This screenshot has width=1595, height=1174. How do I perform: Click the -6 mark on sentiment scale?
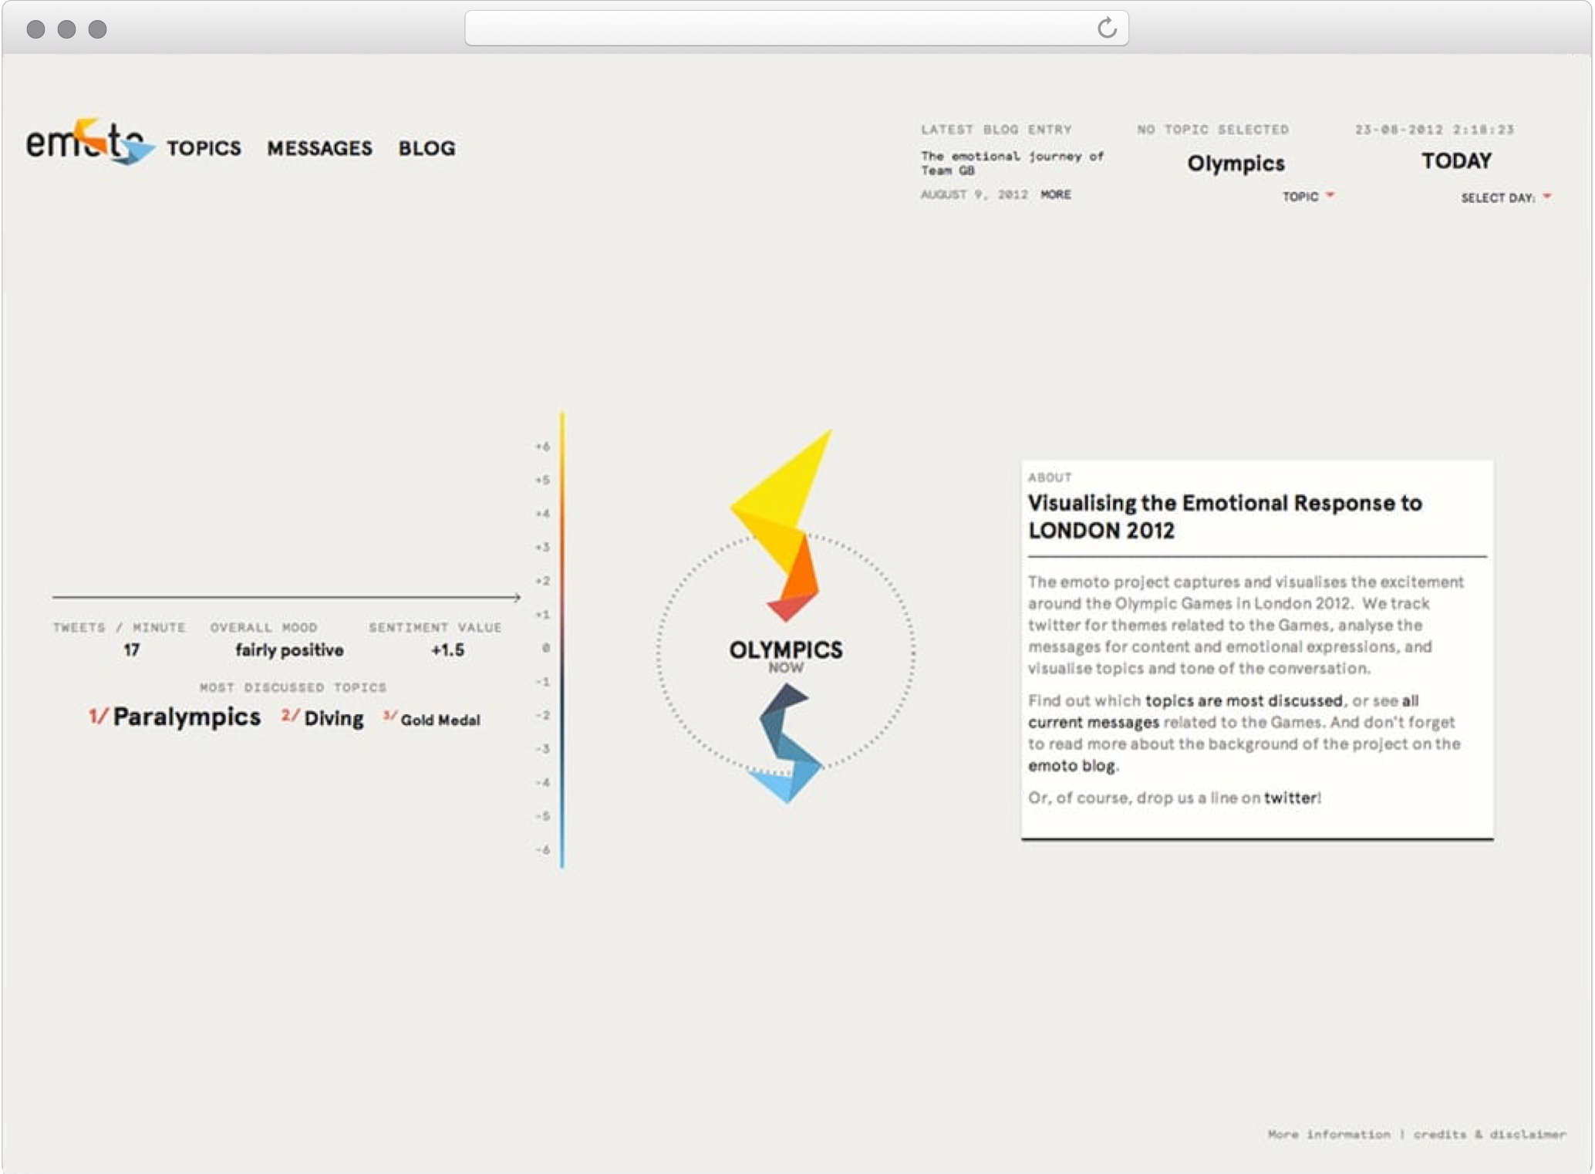pyautogui.click(x=542, y=849)
